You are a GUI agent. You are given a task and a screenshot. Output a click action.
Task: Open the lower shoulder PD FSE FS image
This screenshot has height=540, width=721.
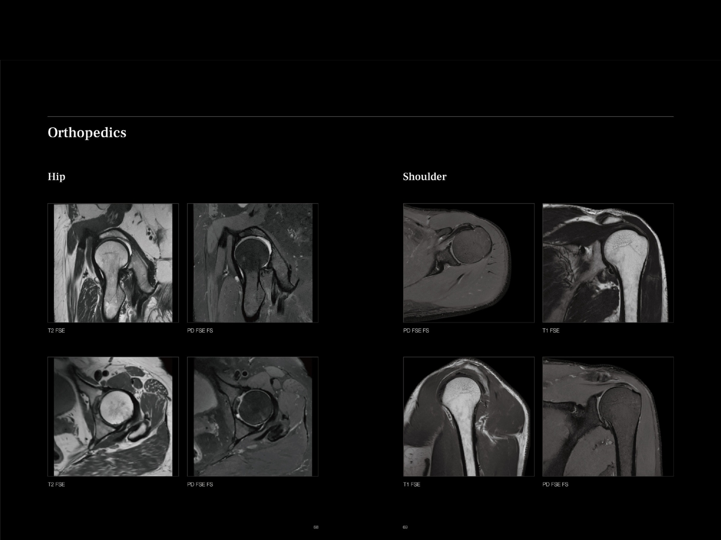coord(608,416)
